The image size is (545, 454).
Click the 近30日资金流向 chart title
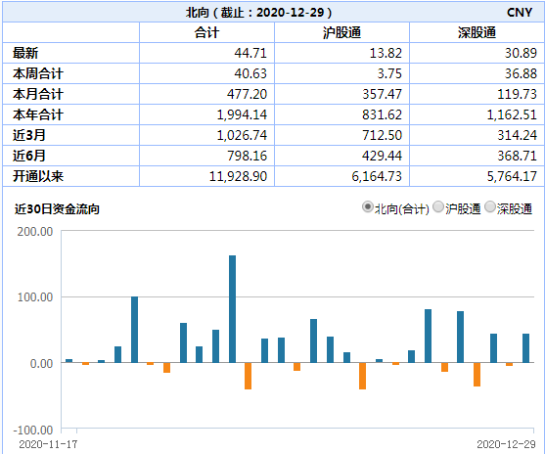tap(57, 209)
